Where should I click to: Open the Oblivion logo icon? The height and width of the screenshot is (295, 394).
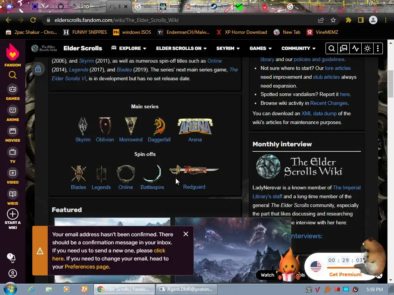(x=105, y=126)
